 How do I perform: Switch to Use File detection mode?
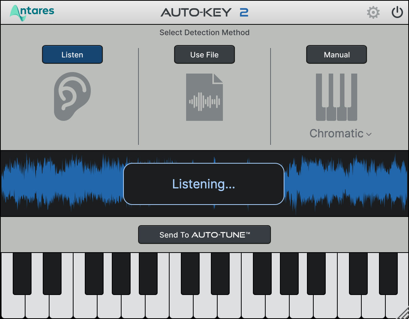click(x=204, y=54)
